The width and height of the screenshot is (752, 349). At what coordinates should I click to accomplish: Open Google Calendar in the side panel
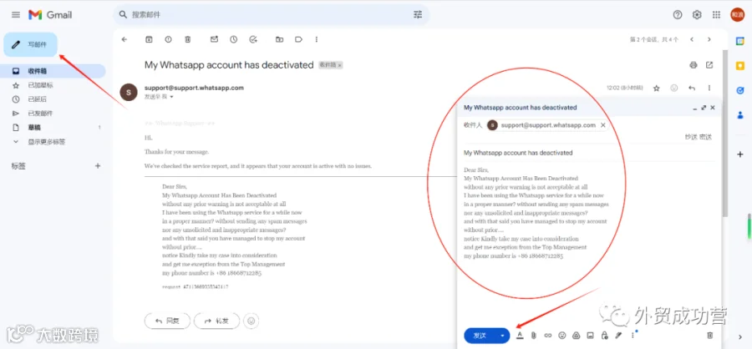coord(740,41)
